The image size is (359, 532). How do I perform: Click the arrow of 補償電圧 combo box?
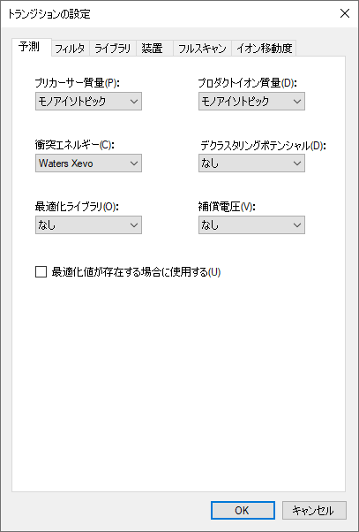297,225
